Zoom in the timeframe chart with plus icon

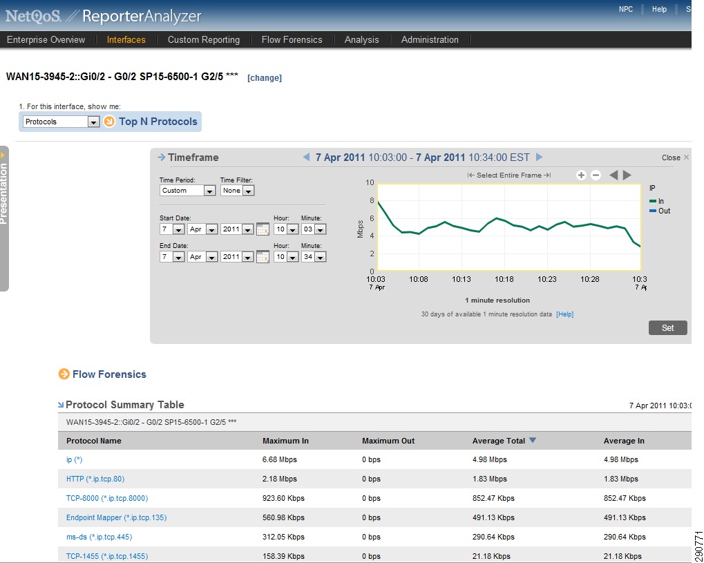pos(581,175)
